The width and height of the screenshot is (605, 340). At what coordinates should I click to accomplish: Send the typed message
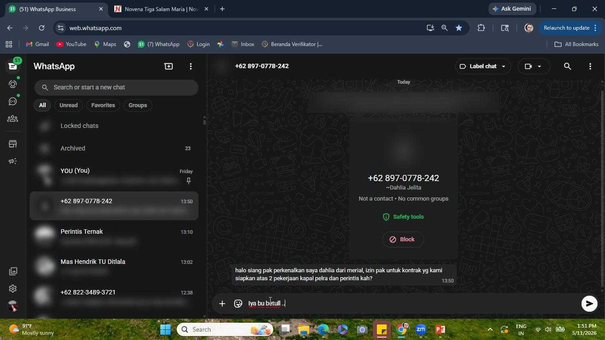[x=589, y=303]
